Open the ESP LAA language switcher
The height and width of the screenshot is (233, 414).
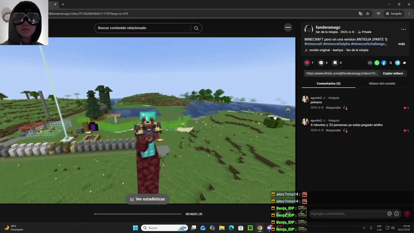click(379, 228)
